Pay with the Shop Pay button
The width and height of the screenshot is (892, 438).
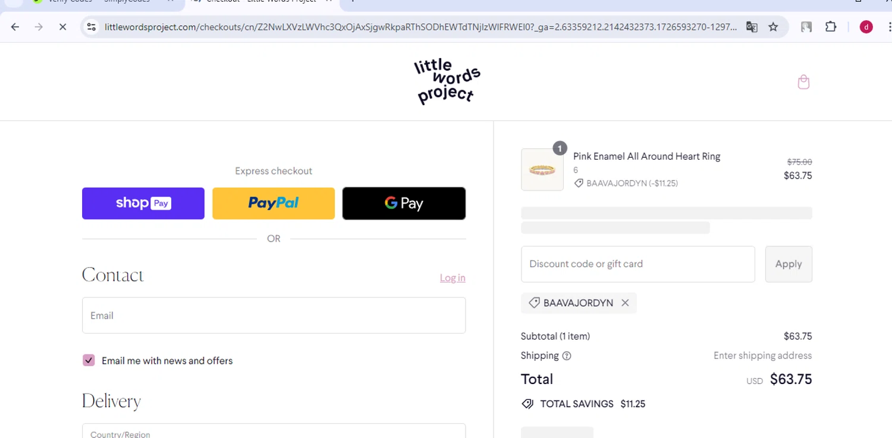click(x=143, y=203)
